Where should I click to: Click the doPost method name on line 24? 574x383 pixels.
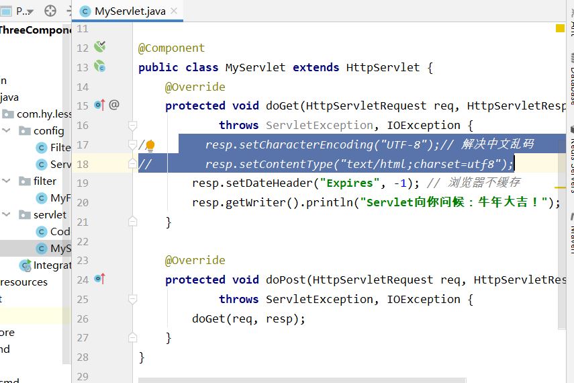tap(285, 280)
